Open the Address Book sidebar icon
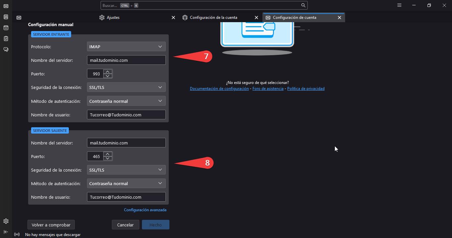The height and width of the screenshot is (238, 452). (x=6, y=17)
